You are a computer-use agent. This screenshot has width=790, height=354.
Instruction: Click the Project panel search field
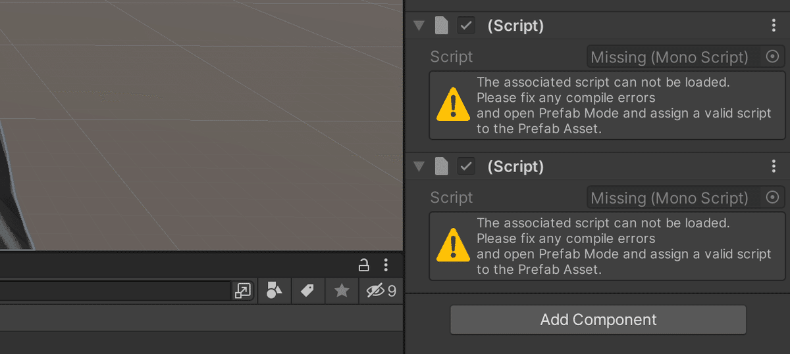pos(112,290)
